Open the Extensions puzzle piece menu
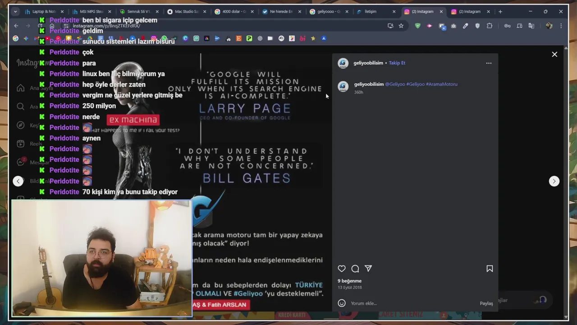The image size is (577, 325). (x=490, y=26)
